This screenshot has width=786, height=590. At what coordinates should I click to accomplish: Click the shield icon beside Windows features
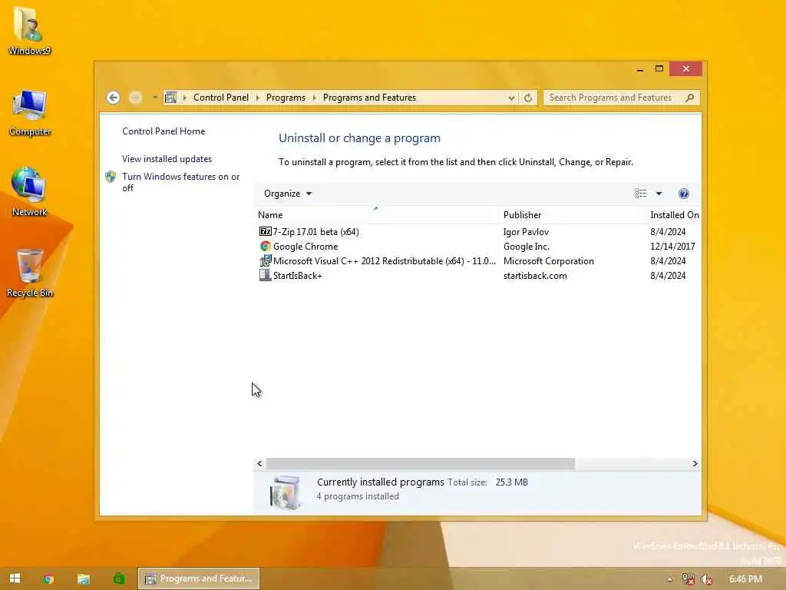111,177
